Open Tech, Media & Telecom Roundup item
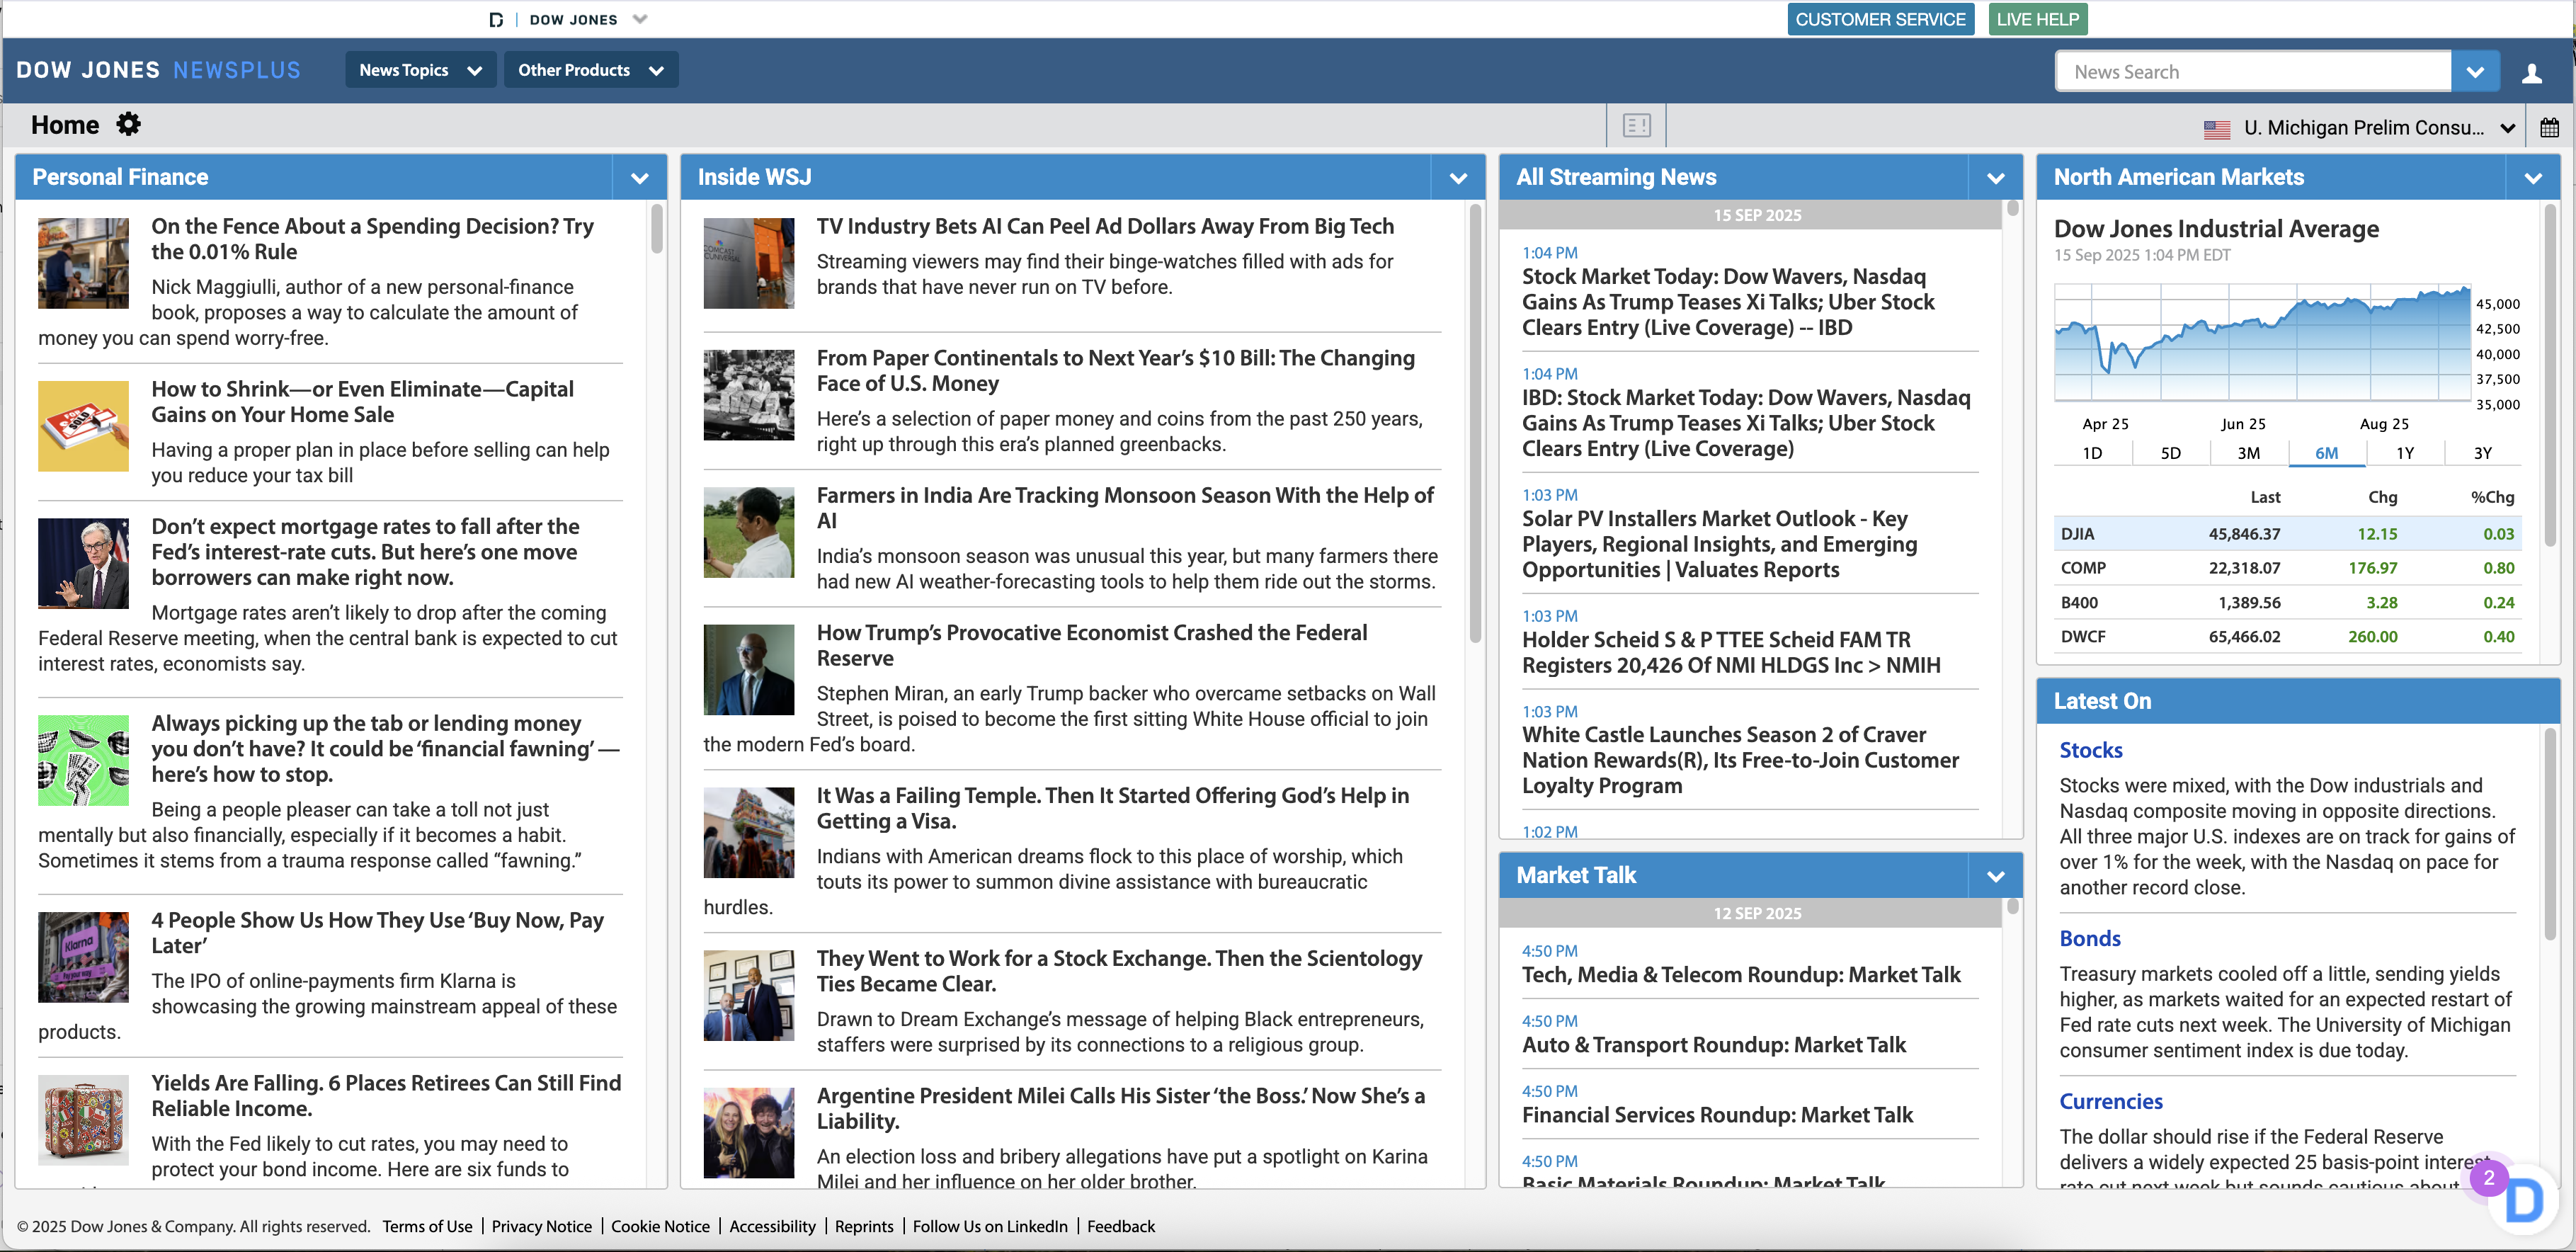 [x=1741, y=975]
